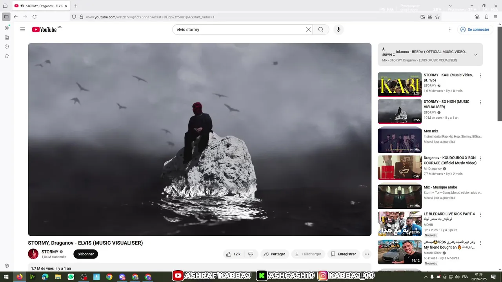The width and height of the screenshot is (502, 282).
Task: Open Mix - Musique arabe title
Action: click(440, 187)
